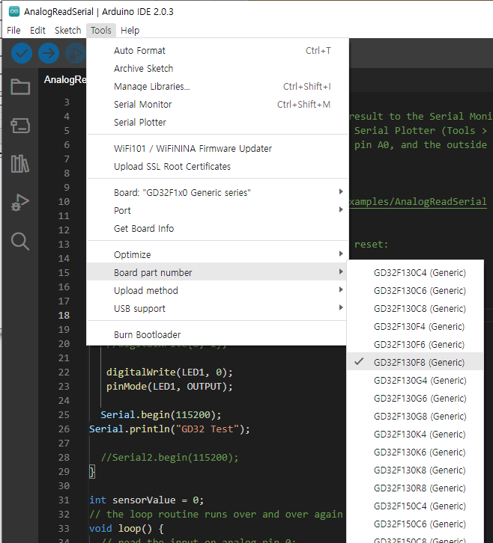
Task: Click the Verify checkmark button
Action: (x=22, y=53)
